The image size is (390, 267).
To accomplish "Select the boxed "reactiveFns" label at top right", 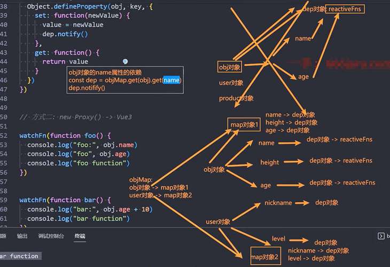I will point(345,9).
